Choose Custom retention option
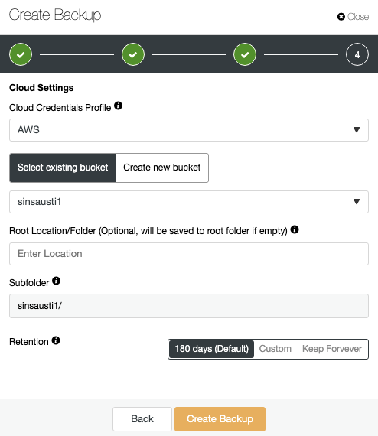Viewport: 378px width, 436px height. point(275,349)
